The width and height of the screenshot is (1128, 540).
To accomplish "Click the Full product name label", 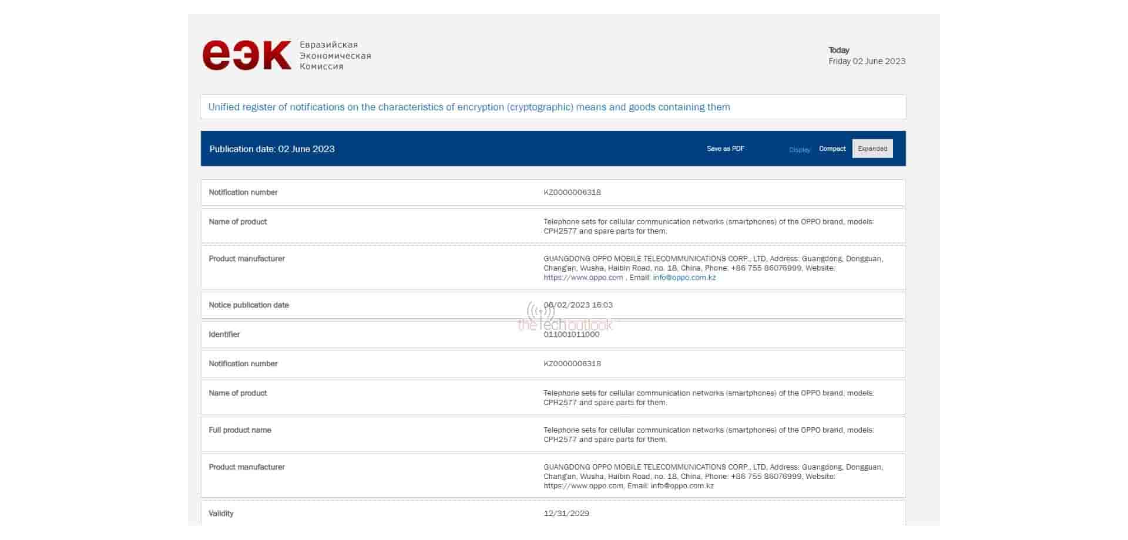I will (240, 430).
